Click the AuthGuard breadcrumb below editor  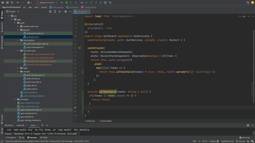point(90,121)
